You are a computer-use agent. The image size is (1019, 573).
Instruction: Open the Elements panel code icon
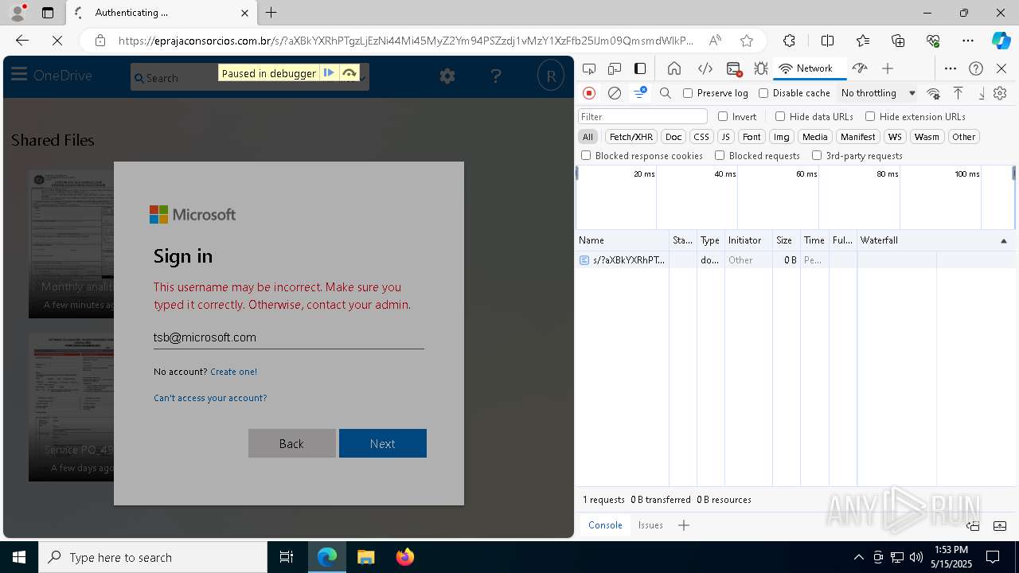[705, 68]
